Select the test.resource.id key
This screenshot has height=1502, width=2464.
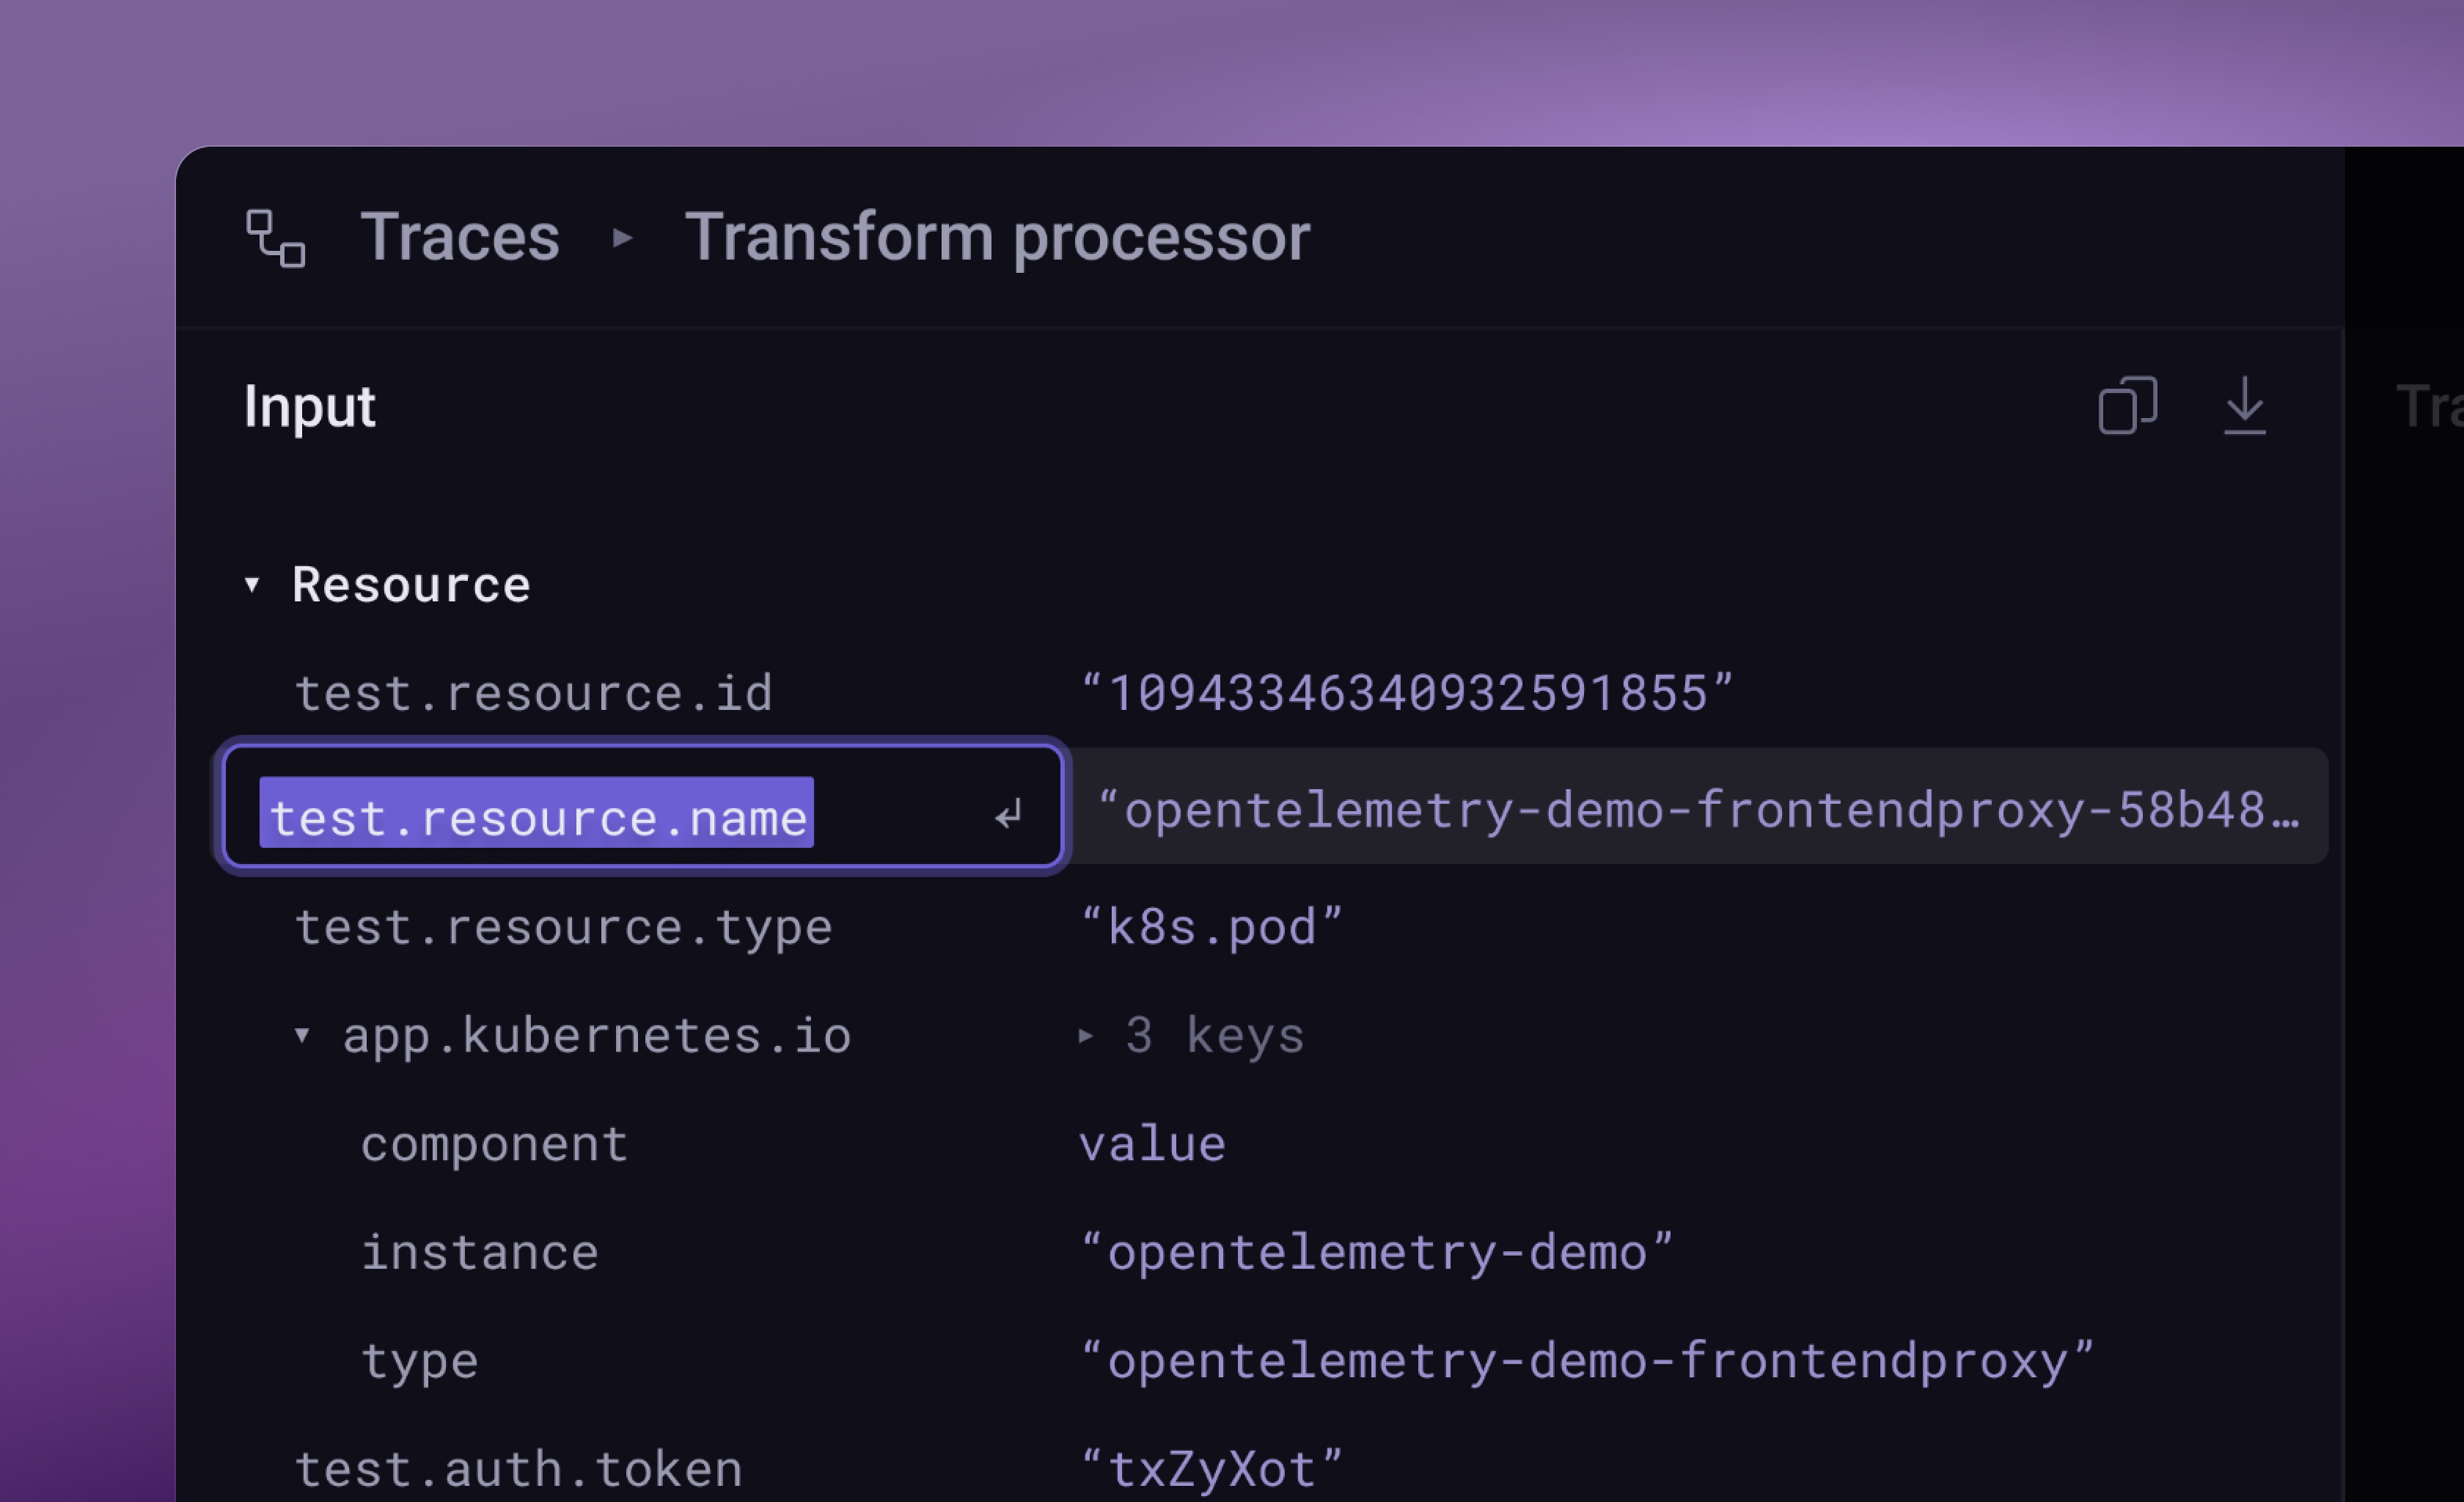533,694
